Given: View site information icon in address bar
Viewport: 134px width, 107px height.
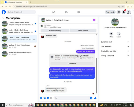Looking at the screenshot, I should point(14,7).
